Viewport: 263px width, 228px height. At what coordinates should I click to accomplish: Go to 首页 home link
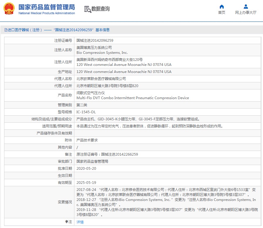[x=222, y=12]
